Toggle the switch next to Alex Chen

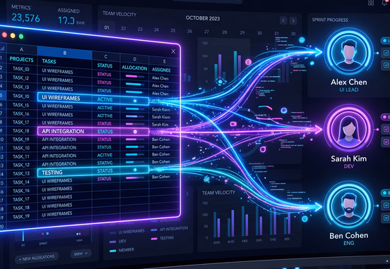(x=386, y=40)
